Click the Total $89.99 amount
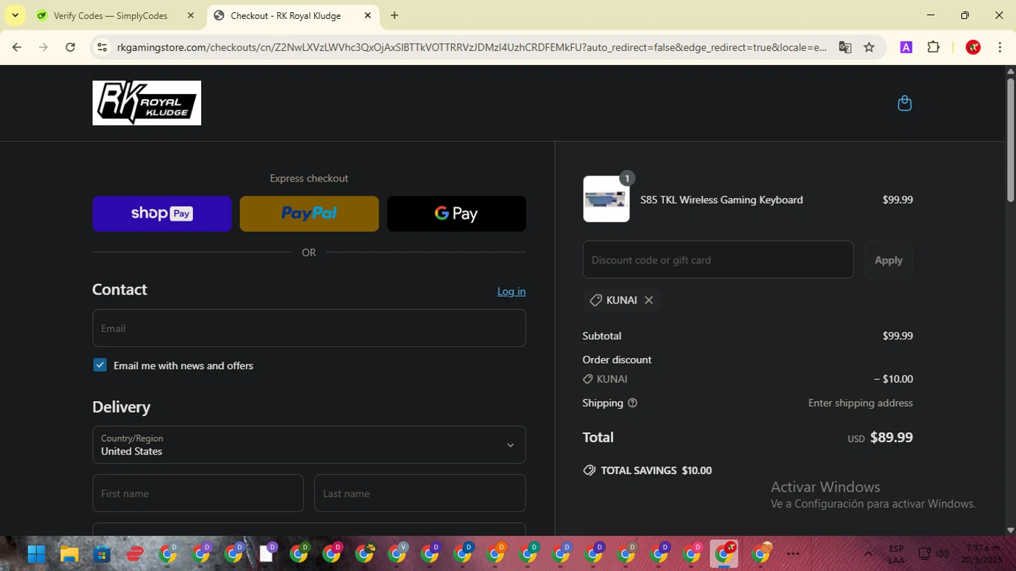 click(x=891, y=438)
